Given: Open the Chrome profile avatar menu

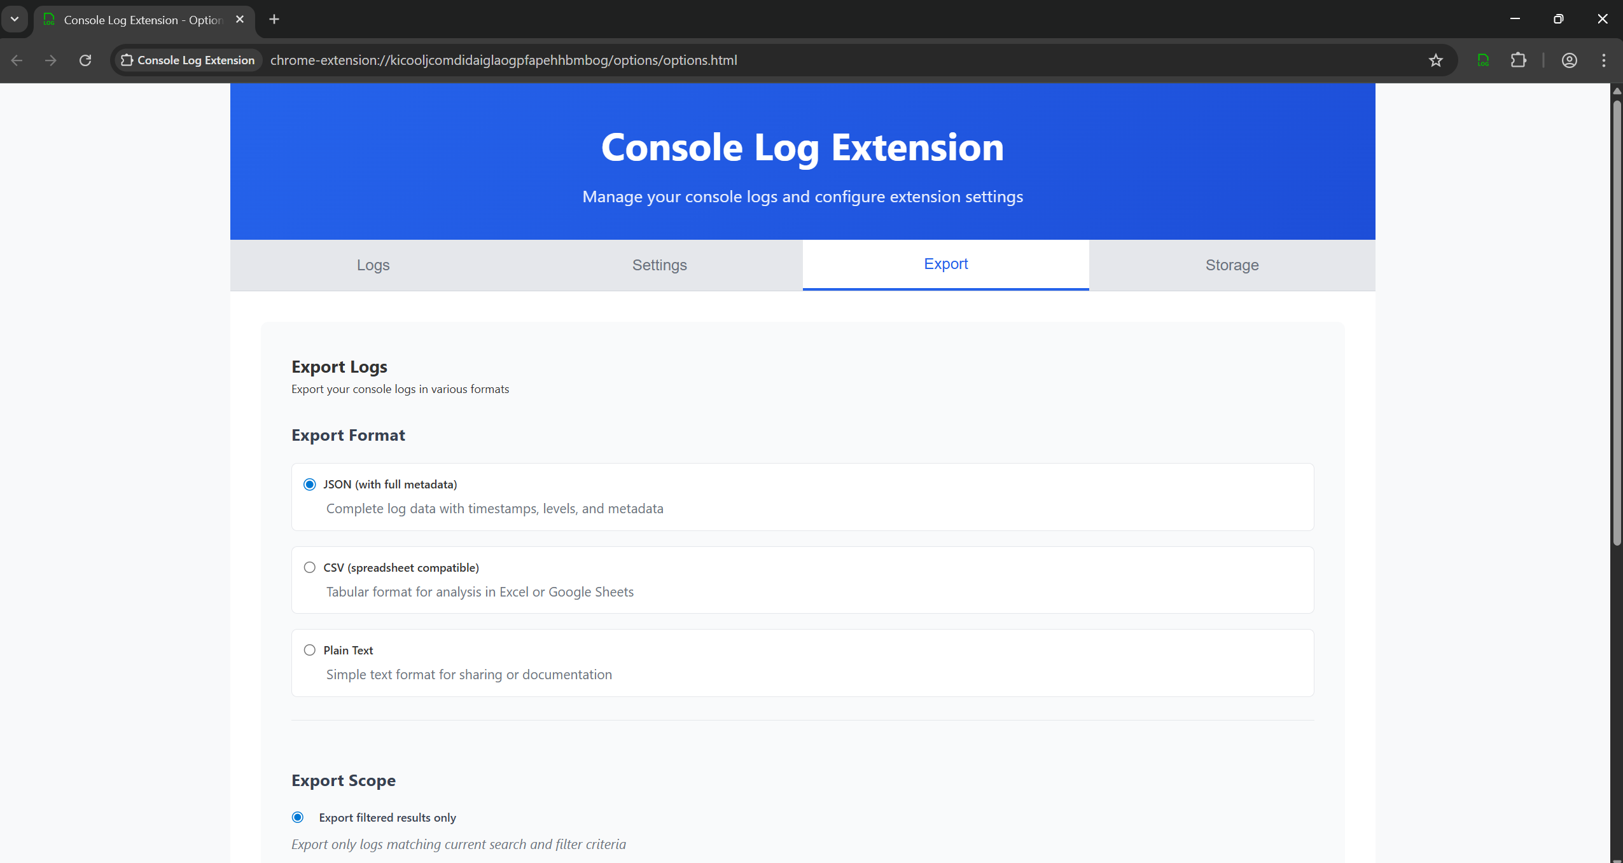Looking at the screenshot, I should (1569, 60).
